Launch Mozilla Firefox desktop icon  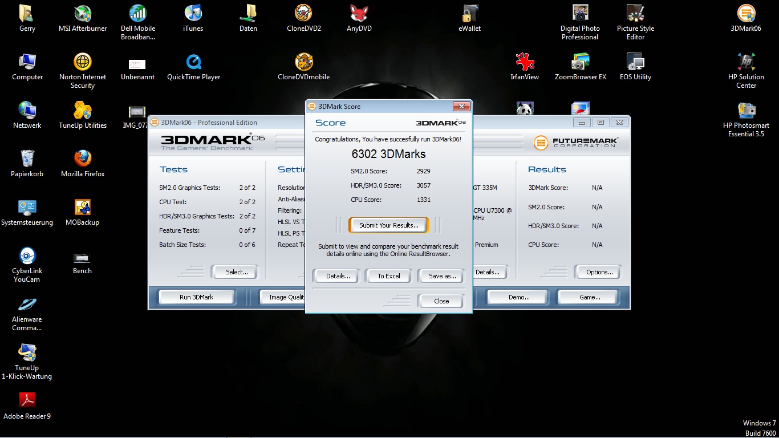pyautogui.click(x=83, y=164)
